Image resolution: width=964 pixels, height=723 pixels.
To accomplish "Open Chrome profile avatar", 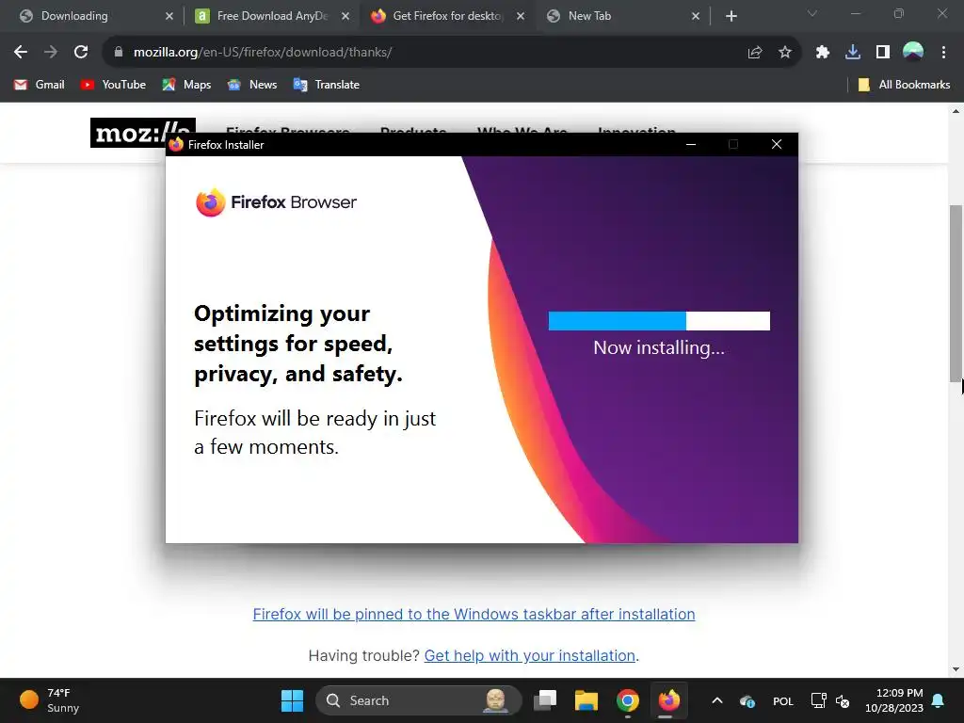I will [912, 52].
